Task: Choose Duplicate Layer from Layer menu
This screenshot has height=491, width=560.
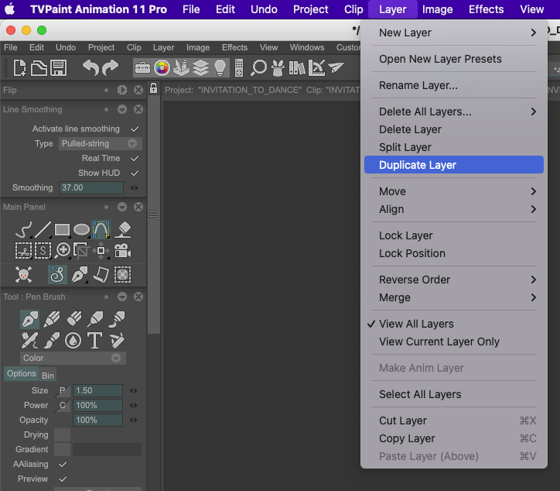Action: click(454, 165)
